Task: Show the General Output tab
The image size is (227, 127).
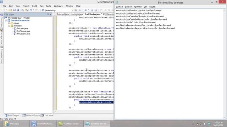Action: point(32,115)
